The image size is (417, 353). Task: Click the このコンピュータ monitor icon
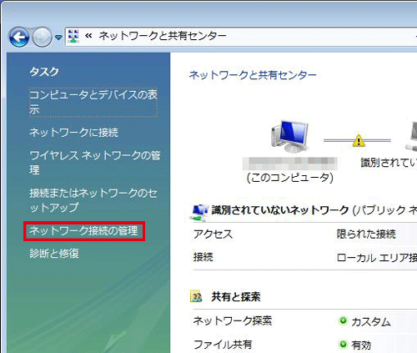point(289,136)
